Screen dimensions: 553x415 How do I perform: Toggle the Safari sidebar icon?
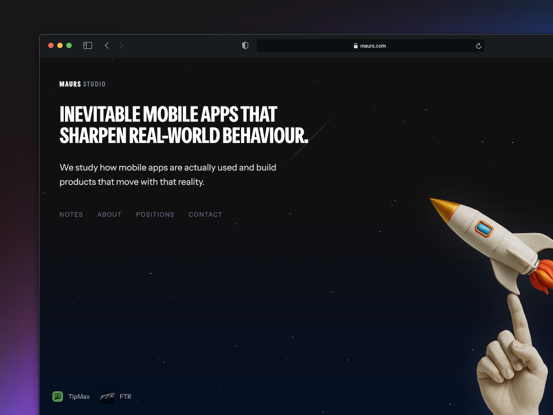88,46
